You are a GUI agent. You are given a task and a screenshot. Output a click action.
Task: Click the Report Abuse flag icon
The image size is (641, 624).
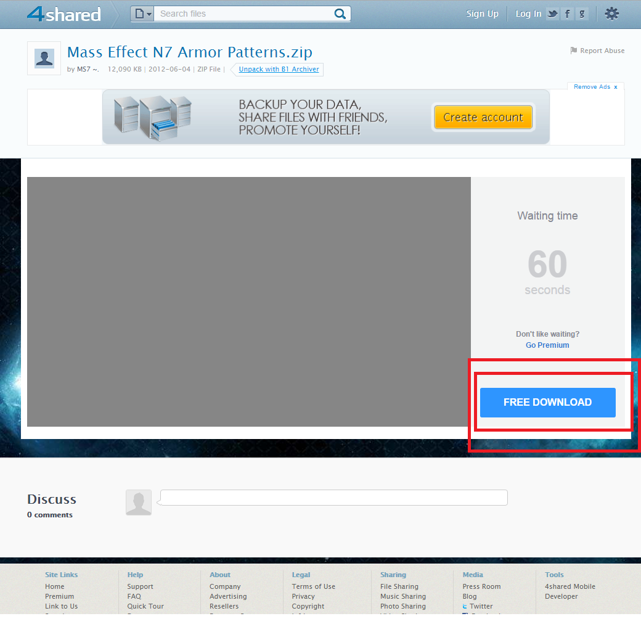pyautogui.click(x=574, y=51)
